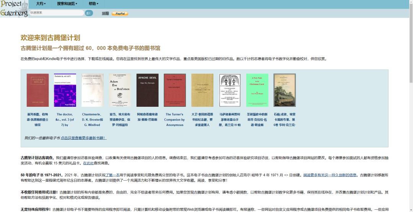Open the 石榴 illustrated book cover
This screenshot has width=413, height=212.
coord(285,90)
